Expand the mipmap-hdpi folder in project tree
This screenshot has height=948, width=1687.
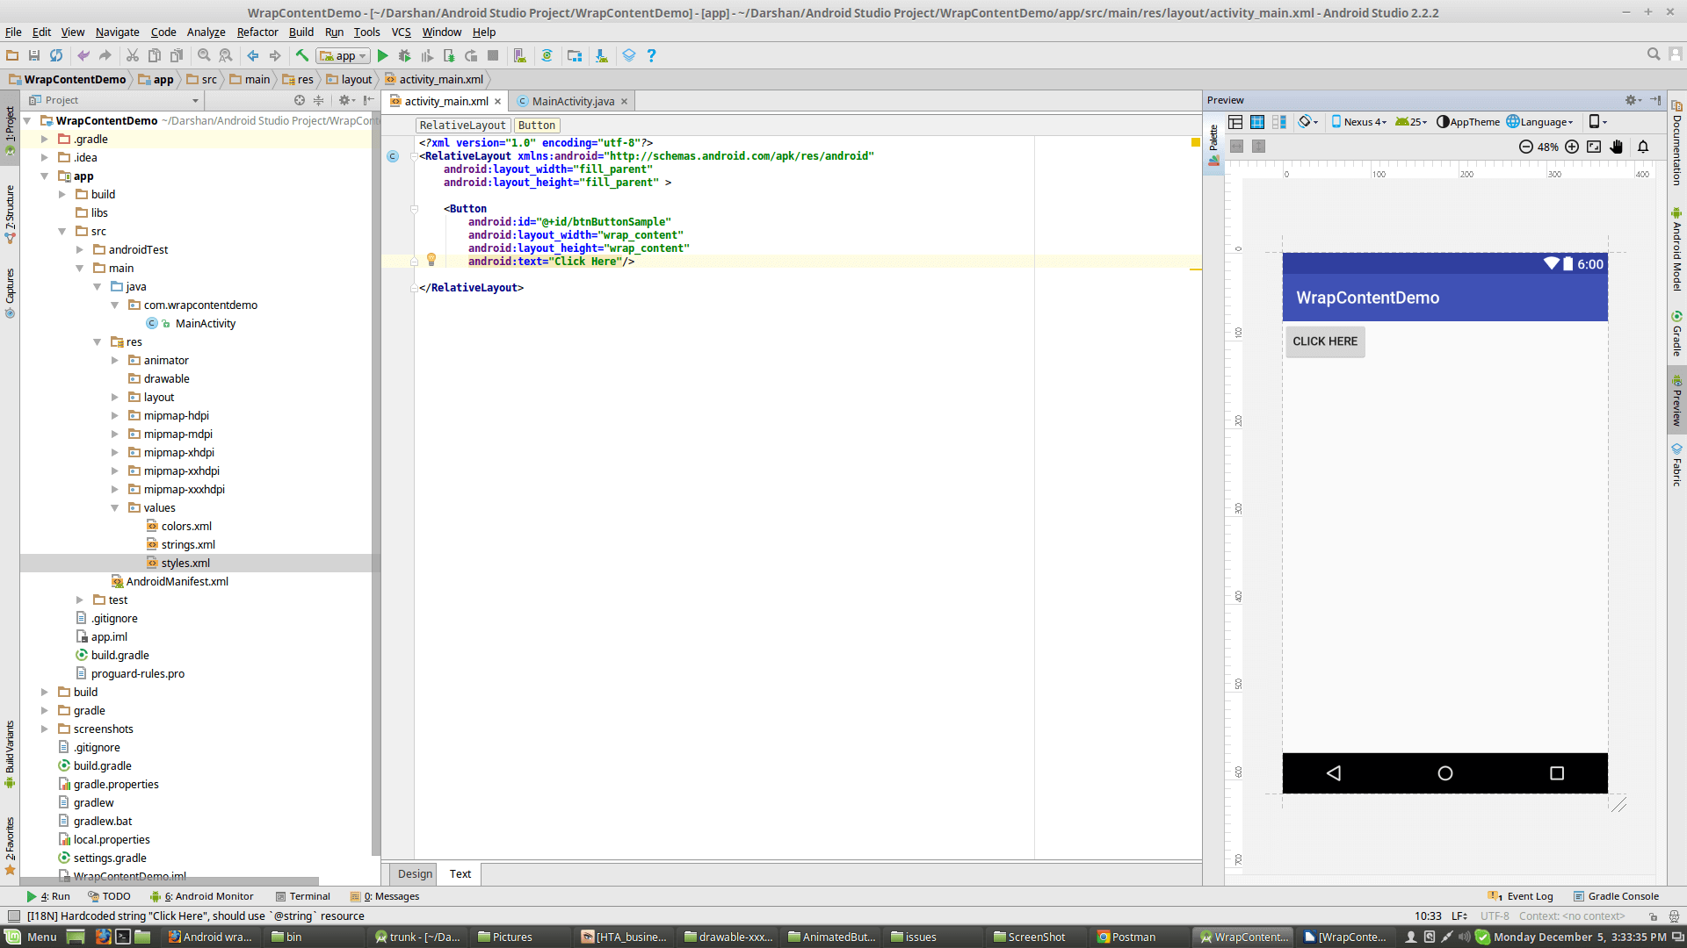[x=115, y=416]
